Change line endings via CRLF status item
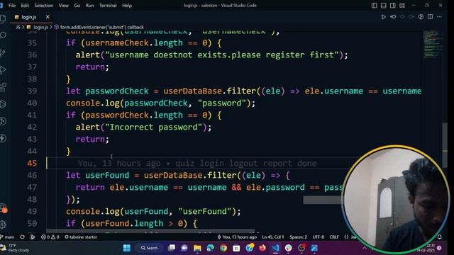The image size is (454, 255). click(x=334, y=237)
